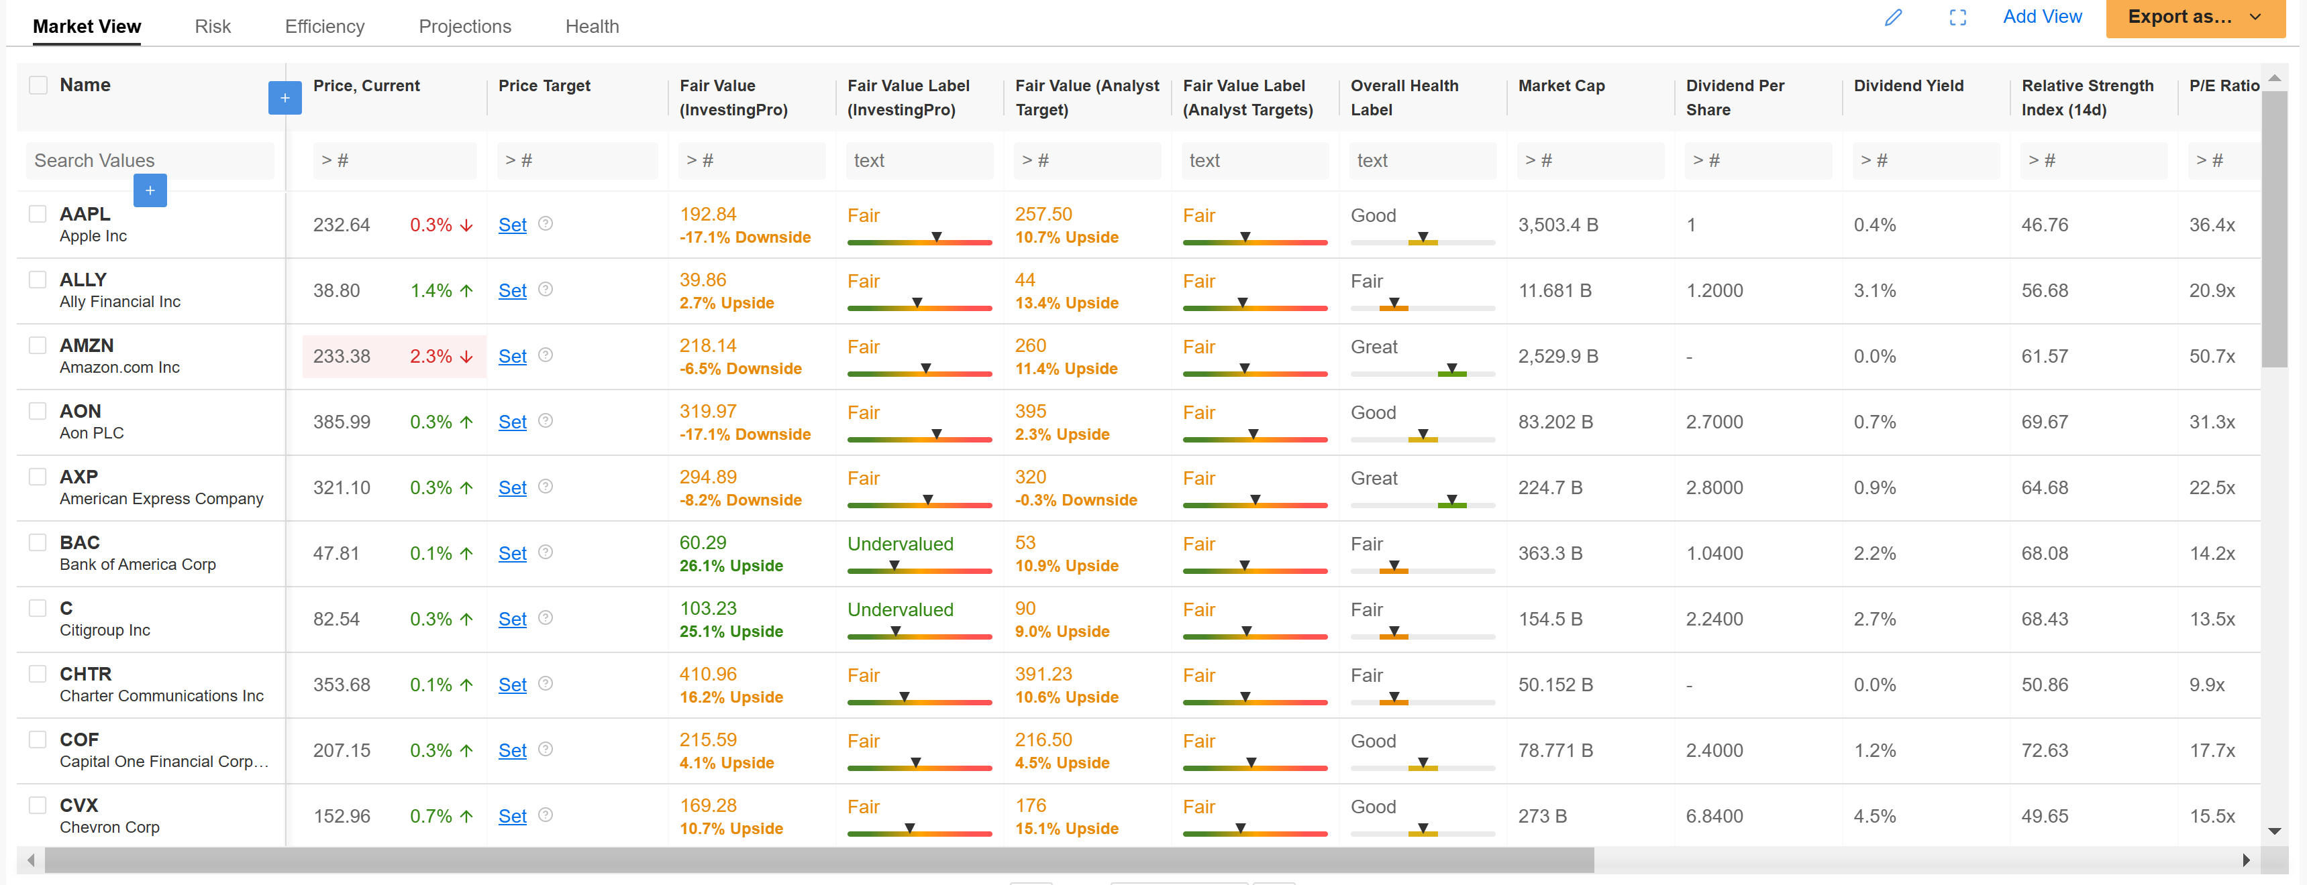The image size is (2307, 885).
Task: Click the American Express Company name
Action: [161, 498]
